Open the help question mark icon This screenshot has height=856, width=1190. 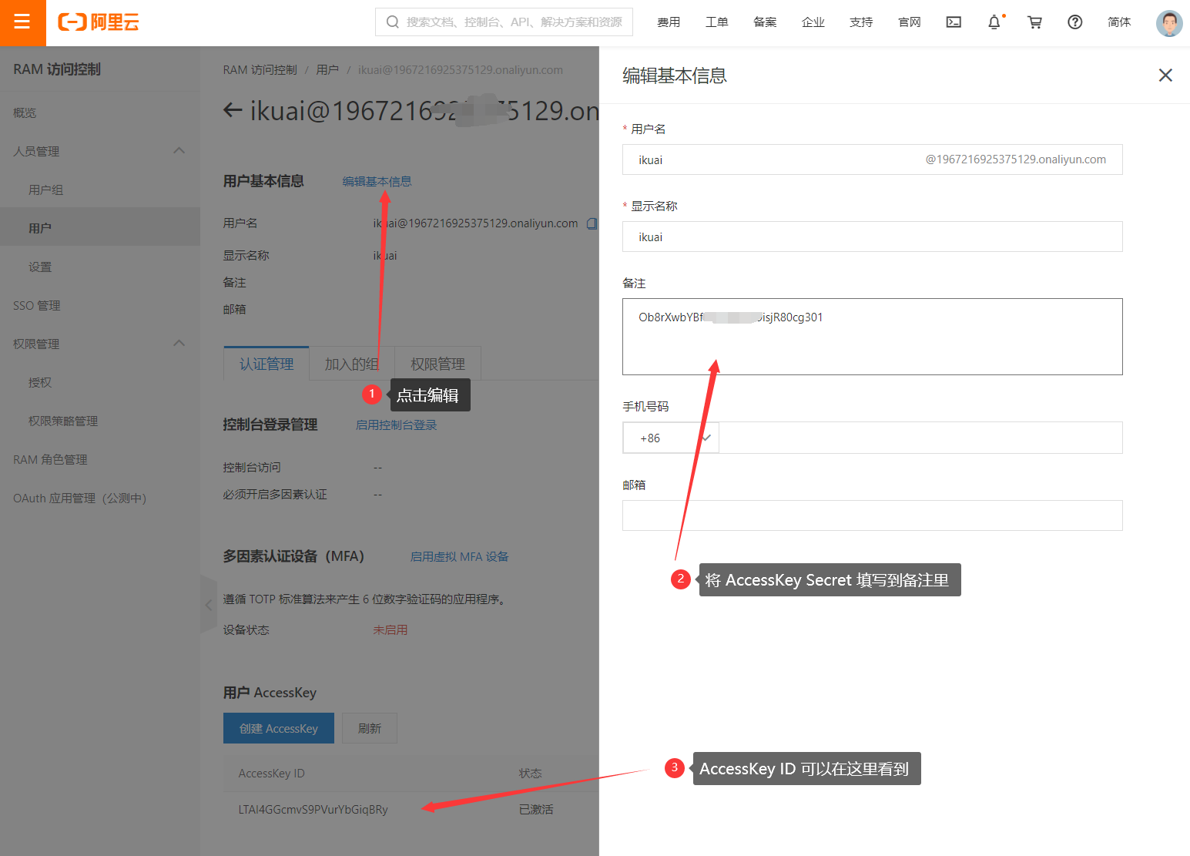coord(1075,22)
